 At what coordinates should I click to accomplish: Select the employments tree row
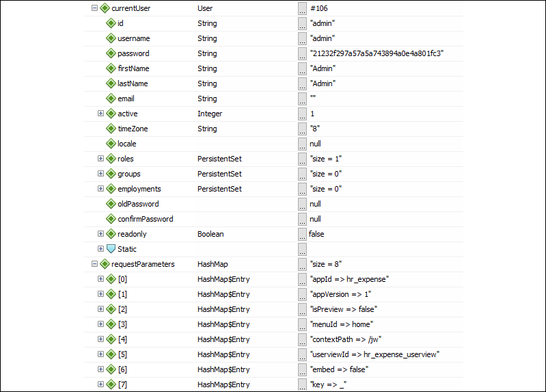[x=273, y=189]
